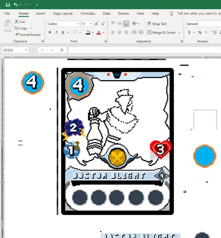Click the Decrease Indent icon
This screenshot has height=238, width=221.
click(x=134, y=32)
